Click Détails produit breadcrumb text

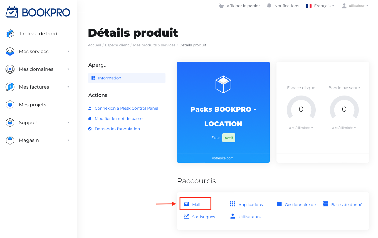193,45
